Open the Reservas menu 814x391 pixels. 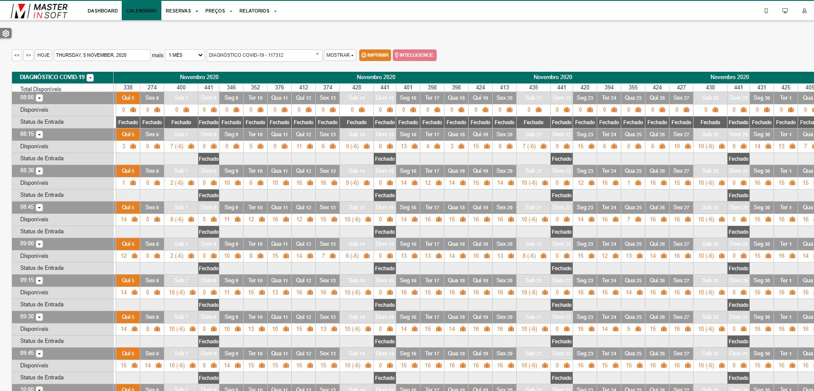click(182, 11)
